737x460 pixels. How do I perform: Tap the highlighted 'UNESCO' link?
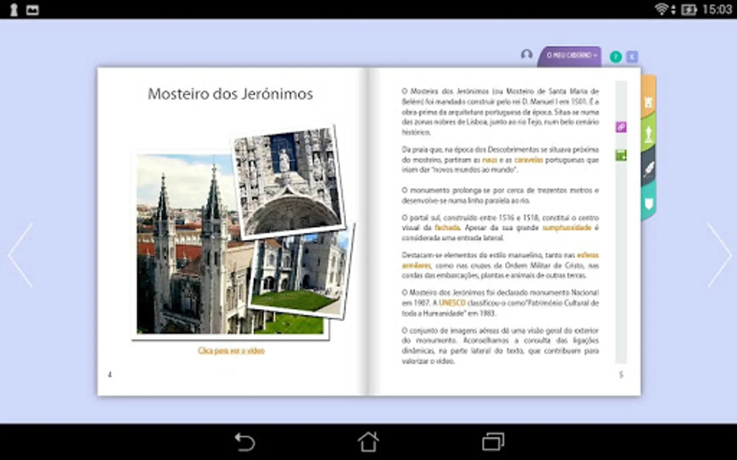(x=452, y=303)
